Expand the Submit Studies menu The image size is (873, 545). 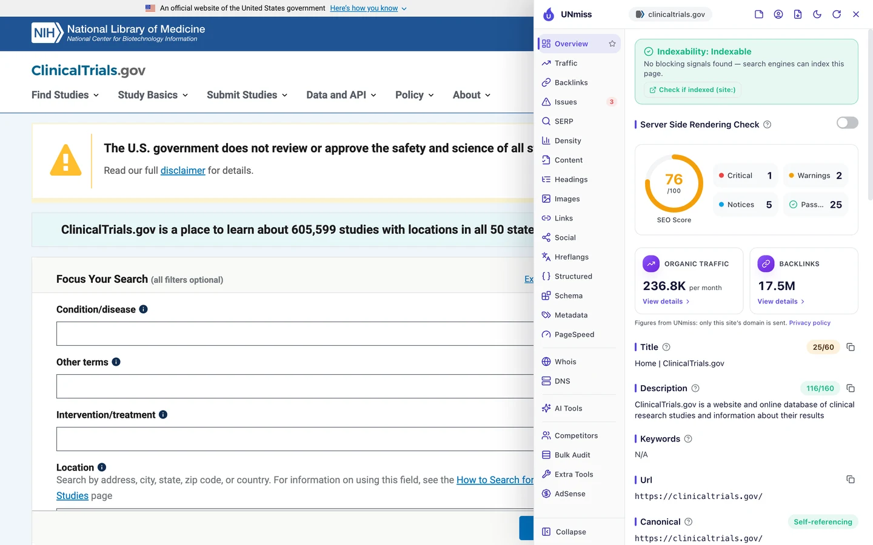247,95
